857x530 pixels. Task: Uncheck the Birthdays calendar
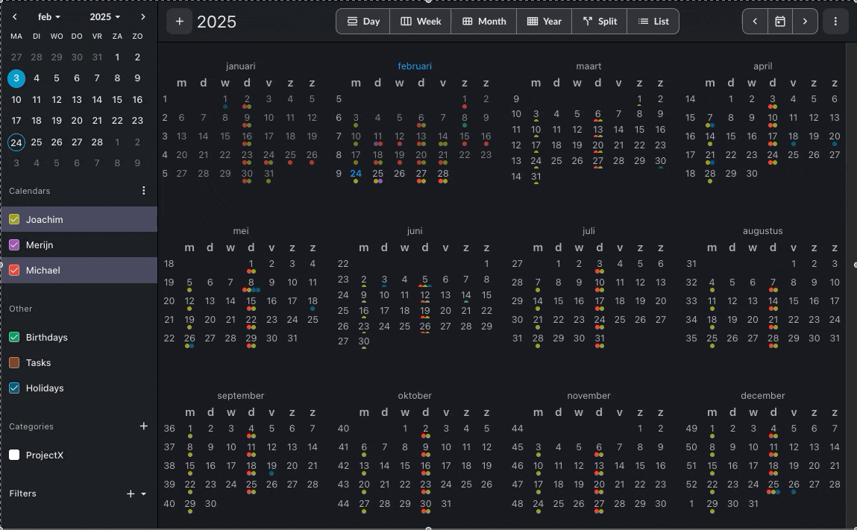(14, 338)
